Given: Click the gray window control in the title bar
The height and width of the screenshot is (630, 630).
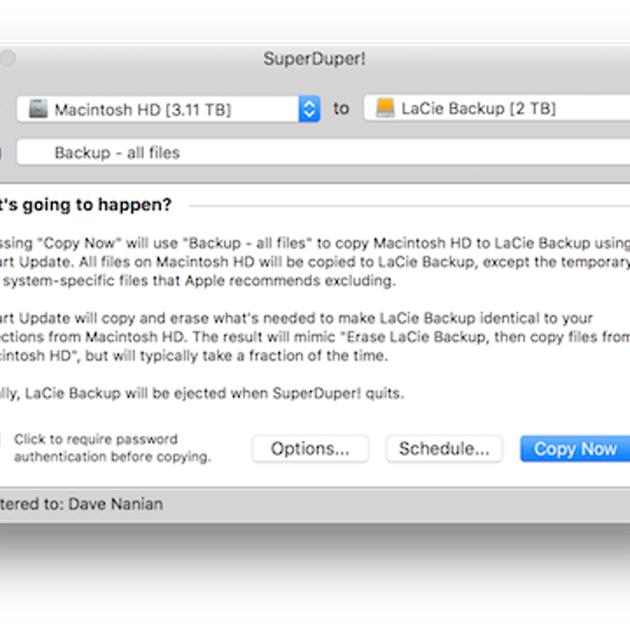Looking at the screenshot, I should tap(7, 58).
